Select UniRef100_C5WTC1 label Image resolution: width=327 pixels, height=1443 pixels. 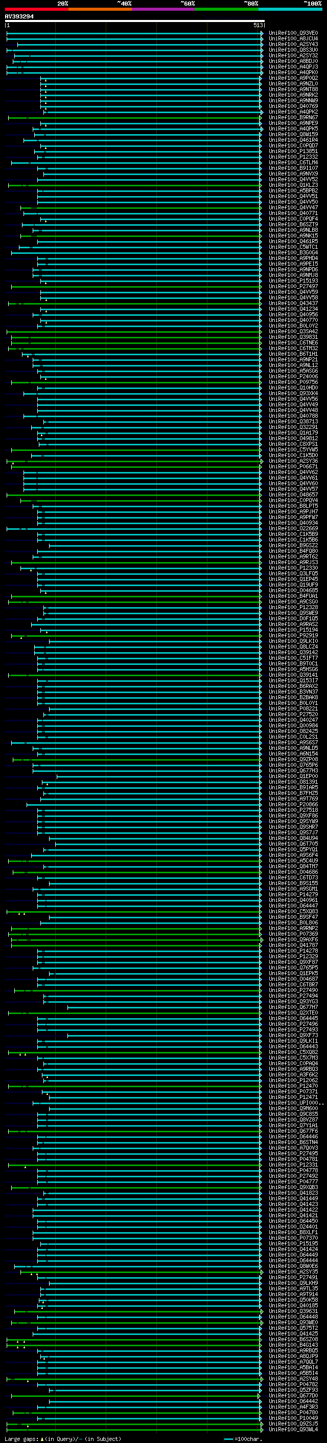click(x=293, y=247)
